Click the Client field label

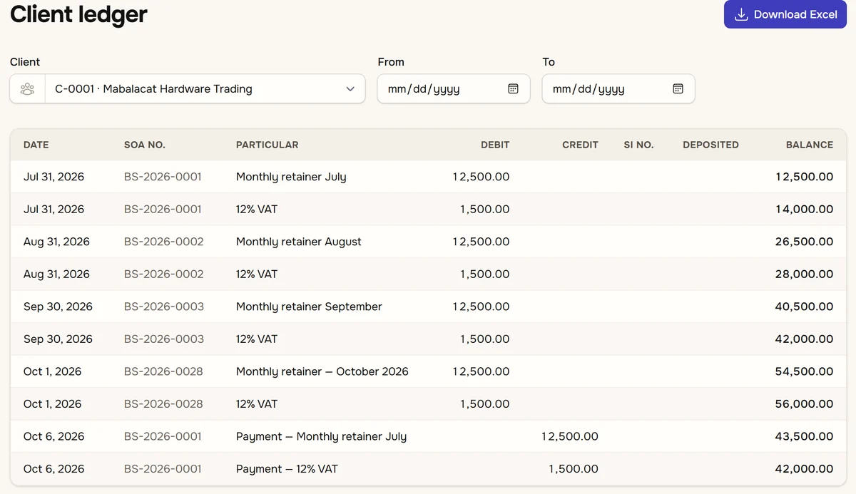25,62
